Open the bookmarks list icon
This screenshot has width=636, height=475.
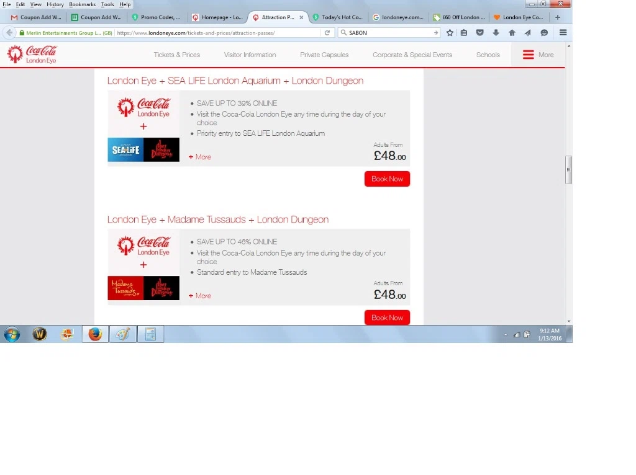point(464,33)
